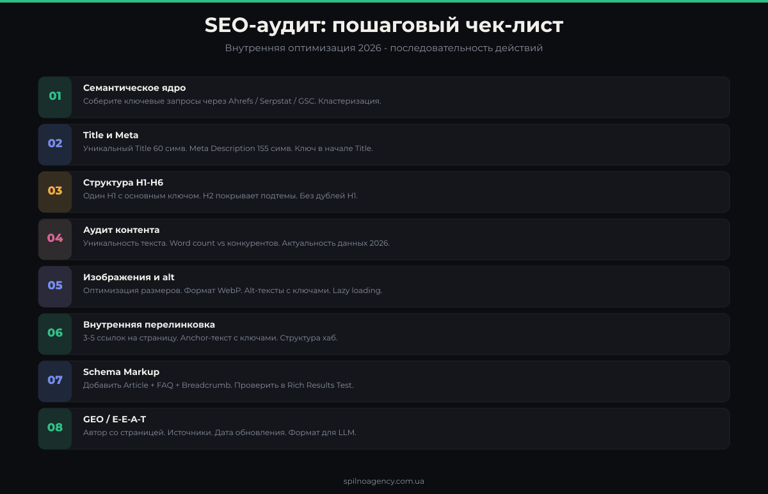The height and width of the screenshot is (494, 768).
Task: Click the step 07 number badge
Action: tap(55, 381)
